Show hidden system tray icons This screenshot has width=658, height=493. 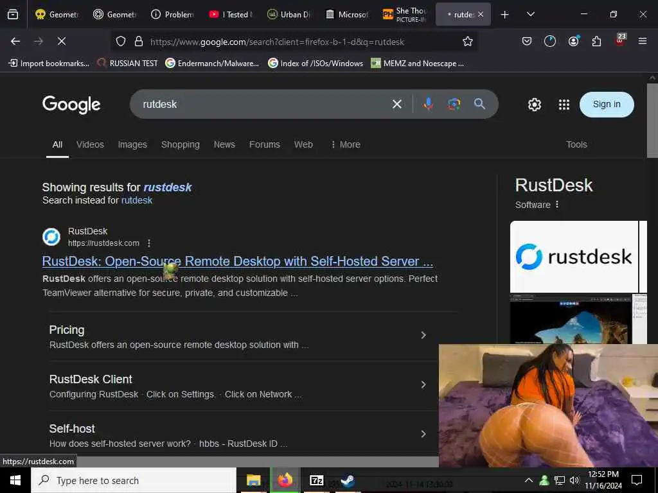pyautogui.click(x=529, y=480)
